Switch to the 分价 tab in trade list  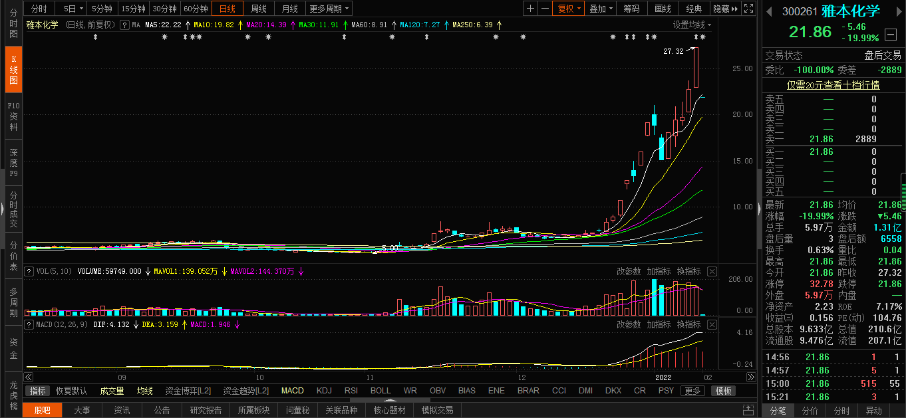[810, 411]
